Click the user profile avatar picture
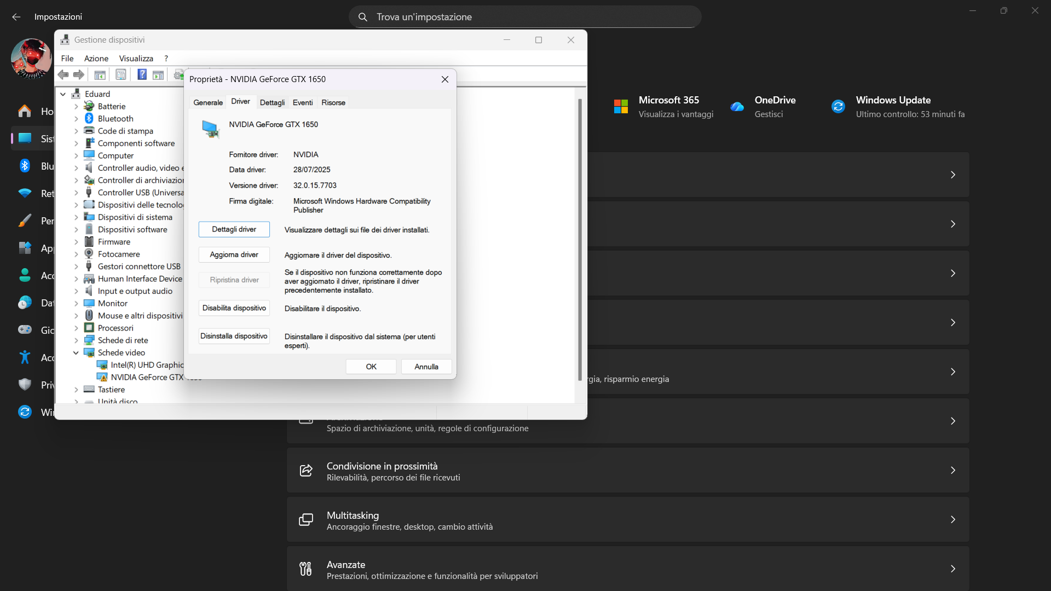Screen dimensions: 1051x591 coord(31,59)
